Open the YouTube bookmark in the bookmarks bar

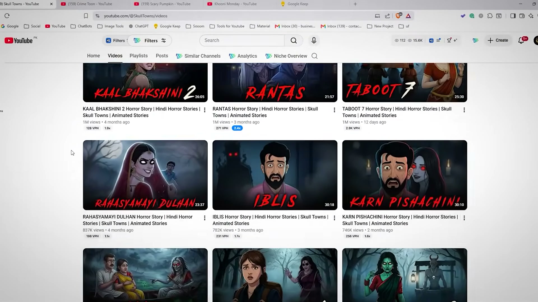tap(55, 26)
